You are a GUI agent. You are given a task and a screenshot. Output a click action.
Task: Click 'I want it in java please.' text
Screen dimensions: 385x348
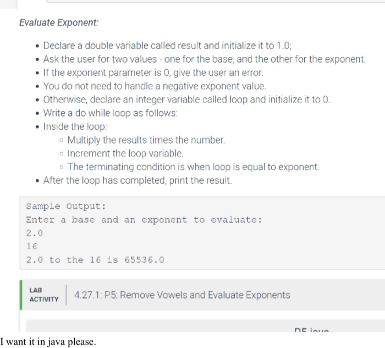48,341
